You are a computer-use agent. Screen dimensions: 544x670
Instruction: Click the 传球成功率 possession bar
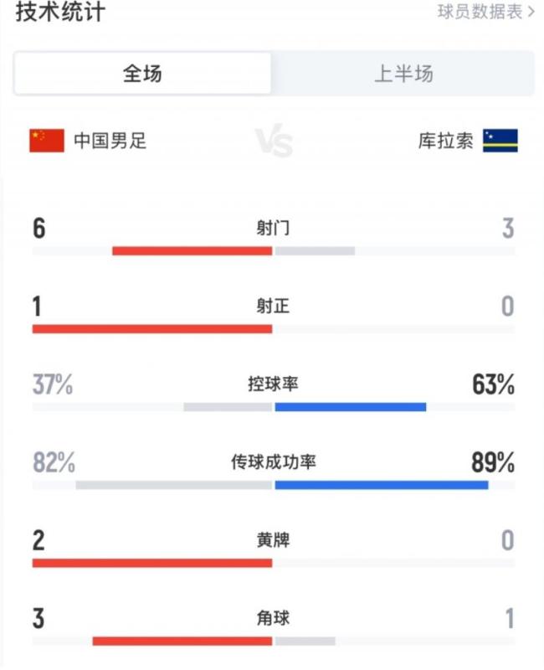[x=272, y=484]
